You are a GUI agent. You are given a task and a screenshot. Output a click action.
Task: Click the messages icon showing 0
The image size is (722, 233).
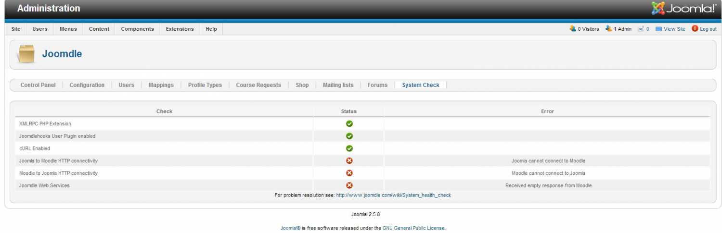(x=641, y=29)
